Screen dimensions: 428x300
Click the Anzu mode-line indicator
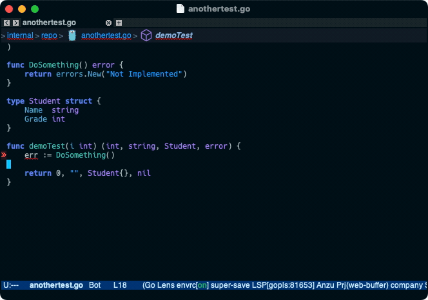coord(326,285)
